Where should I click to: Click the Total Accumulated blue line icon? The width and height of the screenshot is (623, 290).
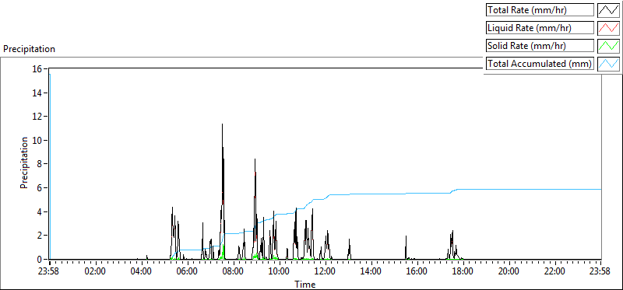coord(608,63)
